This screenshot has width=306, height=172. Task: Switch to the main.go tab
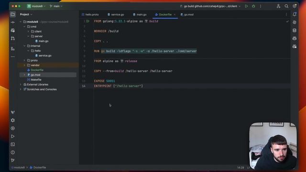click(x=140, y=14)
